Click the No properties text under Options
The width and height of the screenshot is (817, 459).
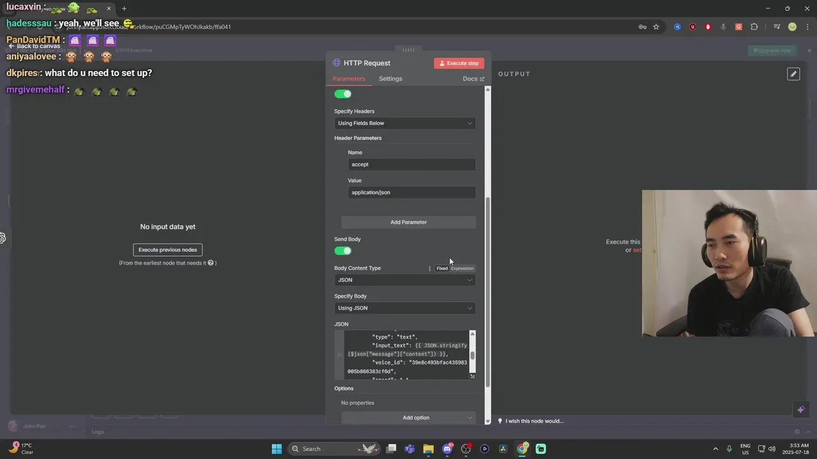[x=357, y=403]
